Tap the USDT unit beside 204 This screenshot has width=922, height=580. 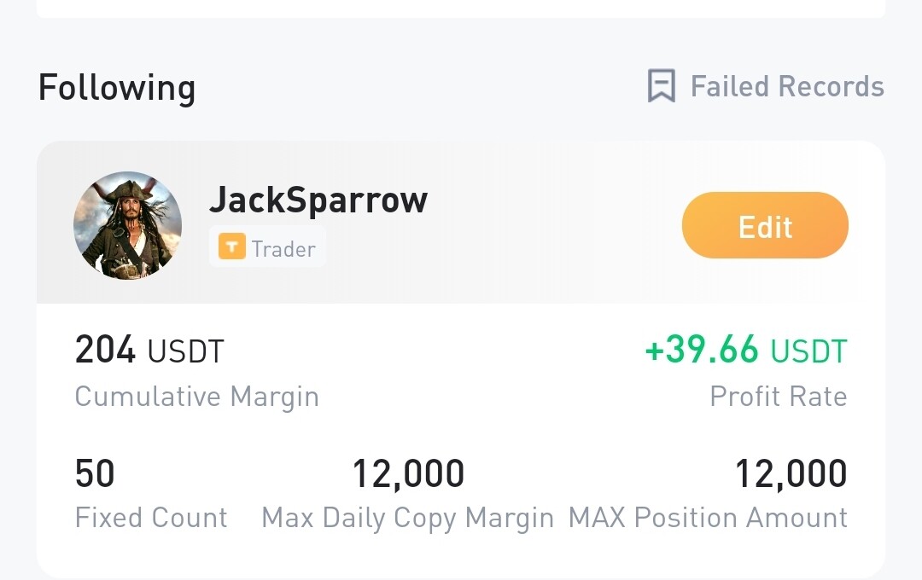(x=186, y=351)
